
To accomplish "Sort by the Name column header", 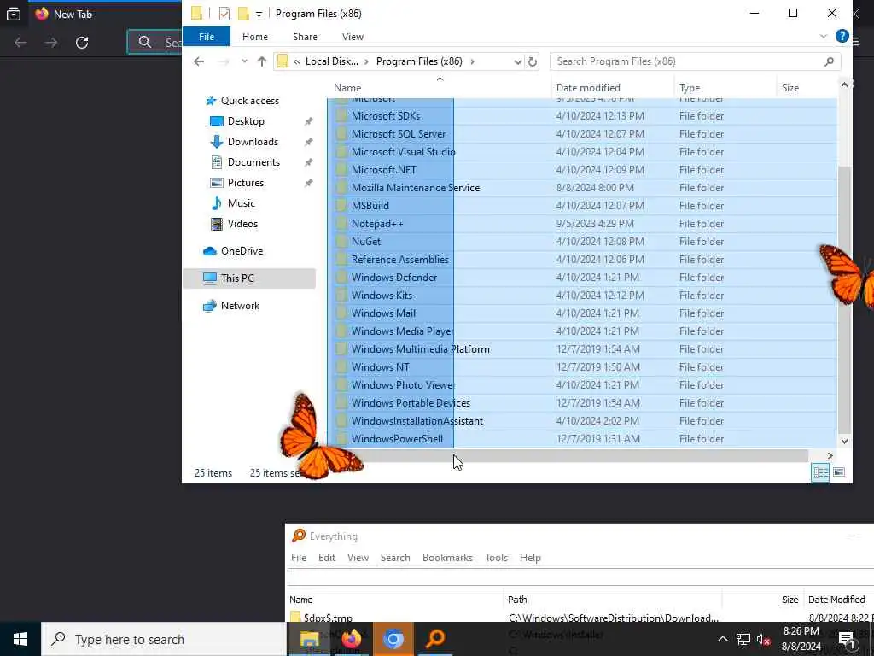I will [x=347, y=88].
